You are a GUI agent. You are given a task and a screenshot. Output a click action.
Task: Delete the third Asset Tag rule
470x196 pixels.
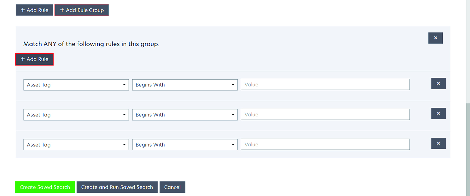pyautogui.click(x=438, y=143)
